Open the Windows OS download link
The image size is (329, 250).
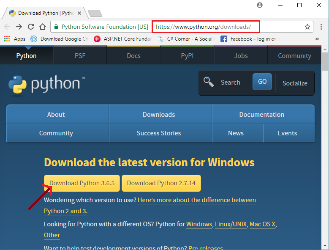pyautogui.click(x=199, y=224)
